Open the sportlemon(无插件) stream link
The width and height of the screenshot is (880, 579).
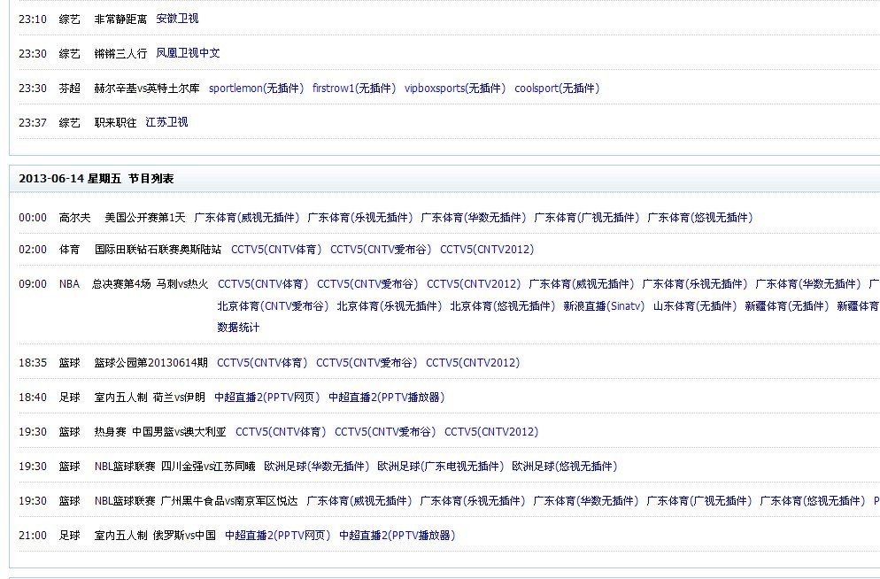point(256,88)
